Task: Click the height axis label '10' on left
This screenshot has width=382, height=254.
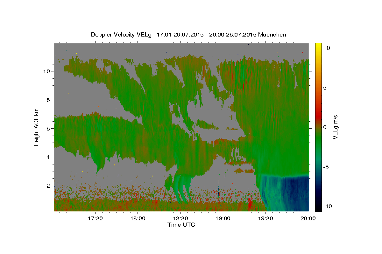Action: 47,71
